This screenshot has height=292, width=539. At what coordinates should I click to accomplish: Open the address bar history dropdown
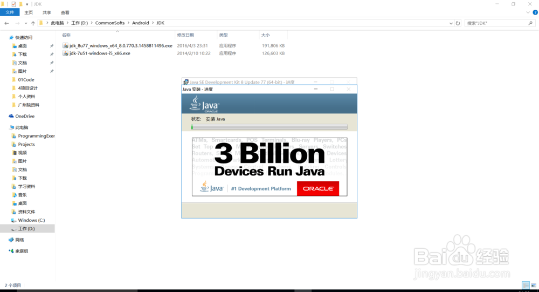[451, 23]
